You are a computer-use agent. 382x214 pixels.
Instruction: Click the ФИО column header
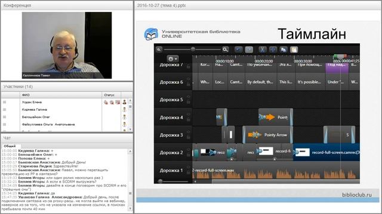61,95
